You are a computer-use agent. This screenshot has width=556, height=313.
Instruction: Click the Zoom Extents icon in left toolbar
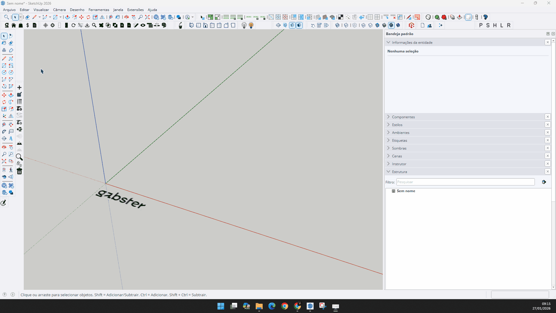(4, 161)
